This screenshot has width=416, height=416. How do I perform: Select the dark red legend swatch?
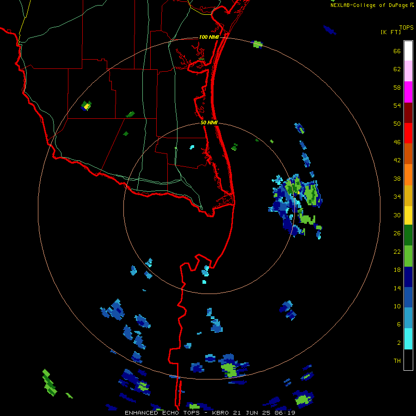[x=408, y=113]
